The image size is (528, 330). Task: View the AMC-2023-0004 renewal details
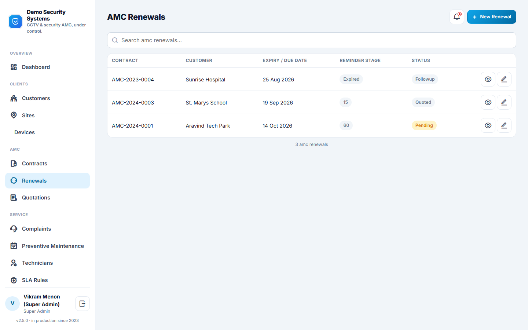pos(488,79)
